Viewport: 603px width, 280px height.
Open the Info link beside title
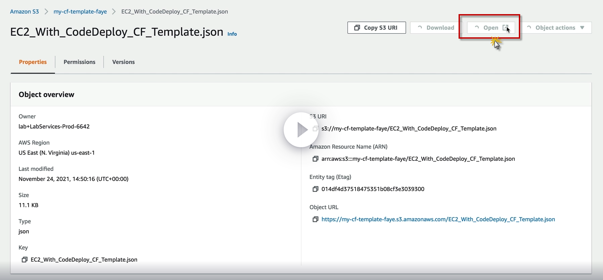[232, 34]
